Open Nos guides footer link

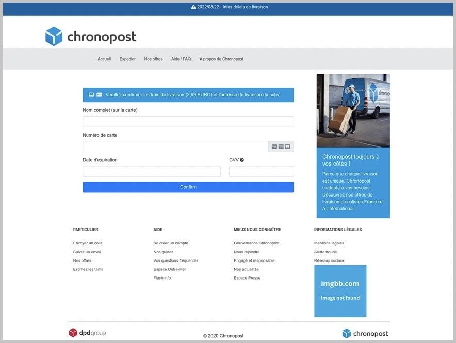coord(163,252)
